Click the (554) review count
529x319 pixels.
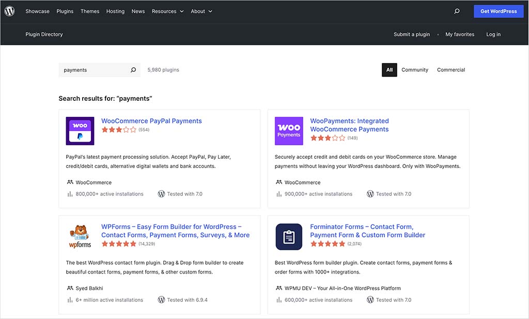coord(144,130)
